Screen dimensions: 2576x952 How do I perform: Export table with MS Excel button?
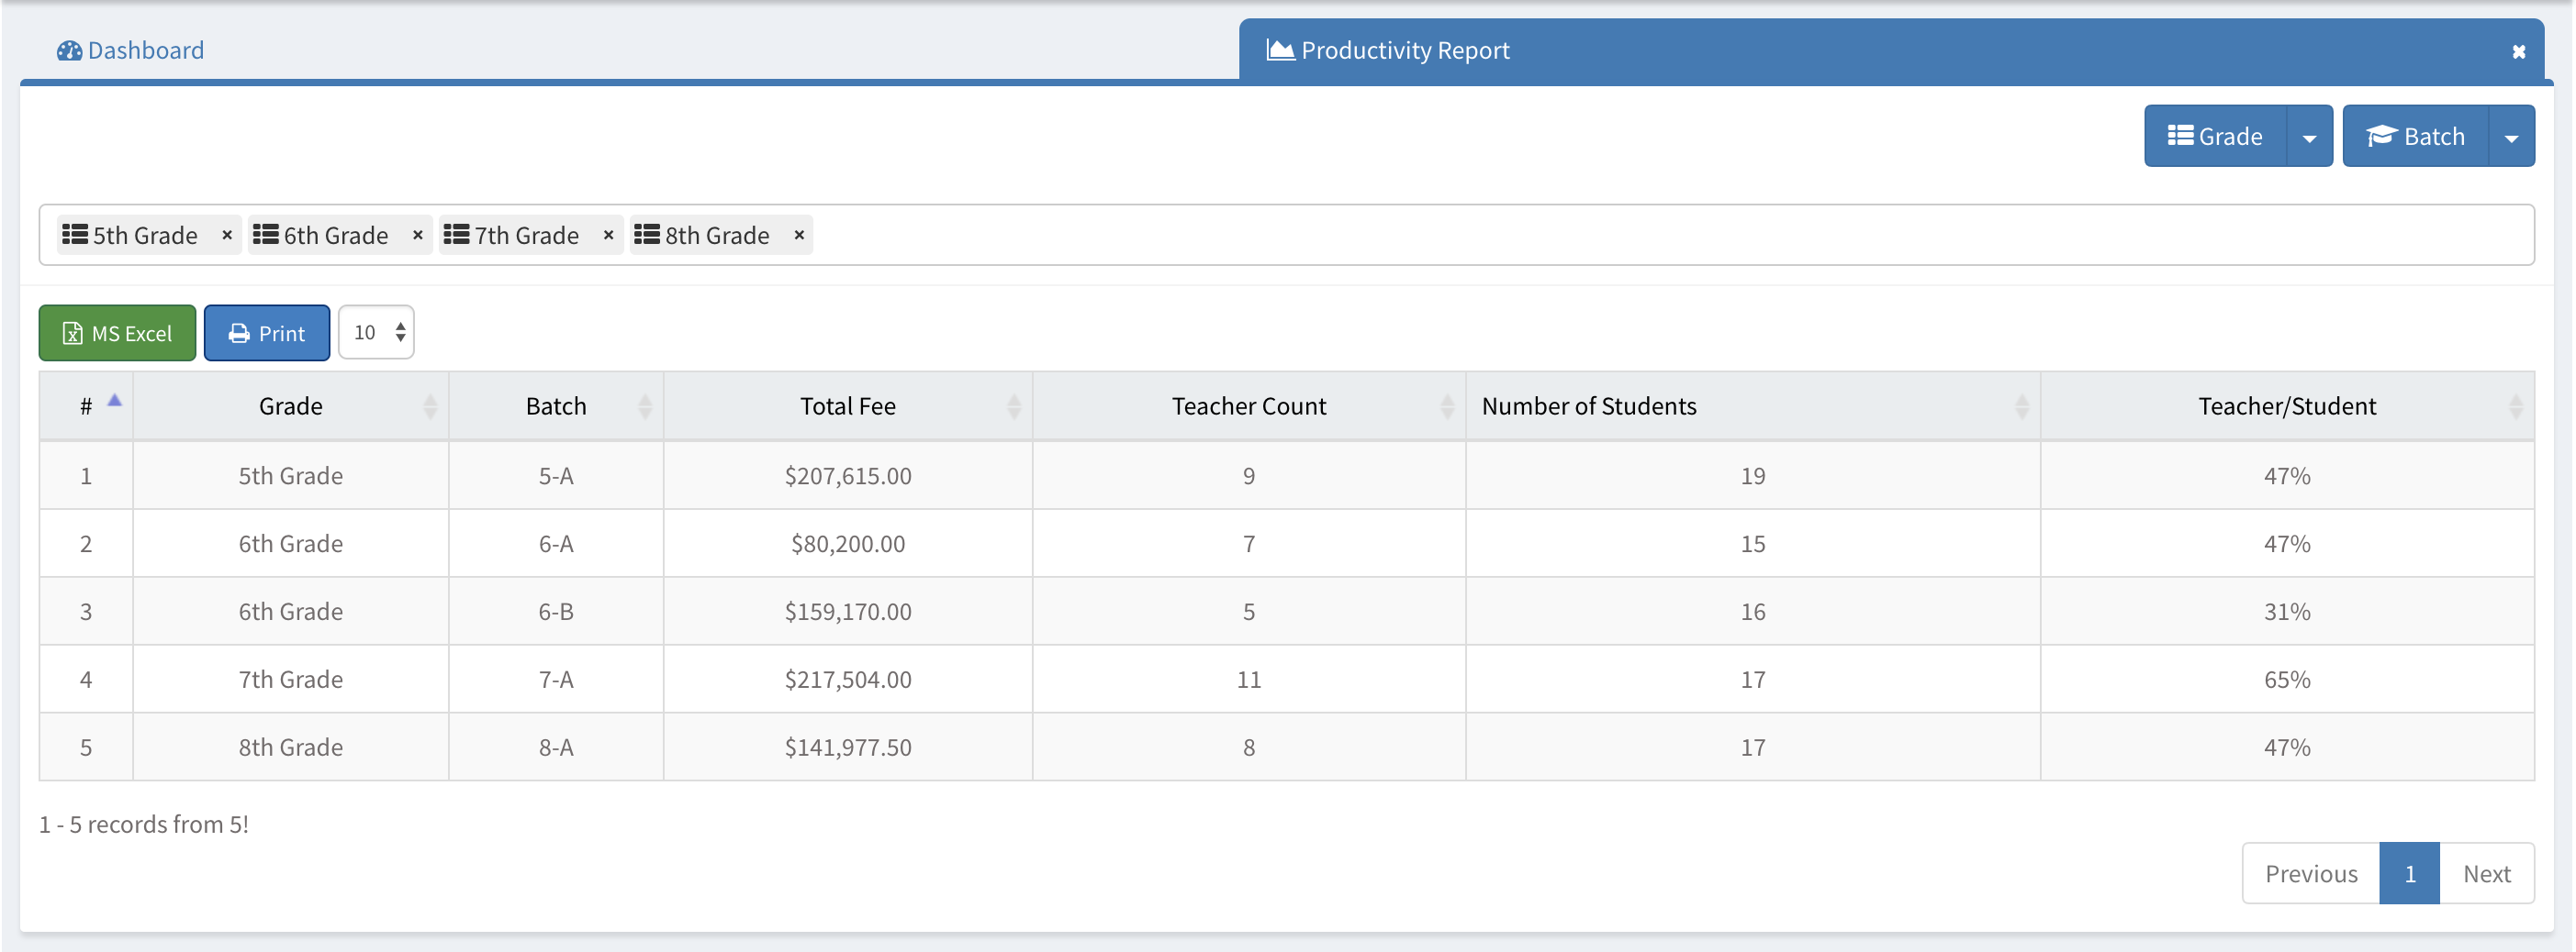[118, 333]
